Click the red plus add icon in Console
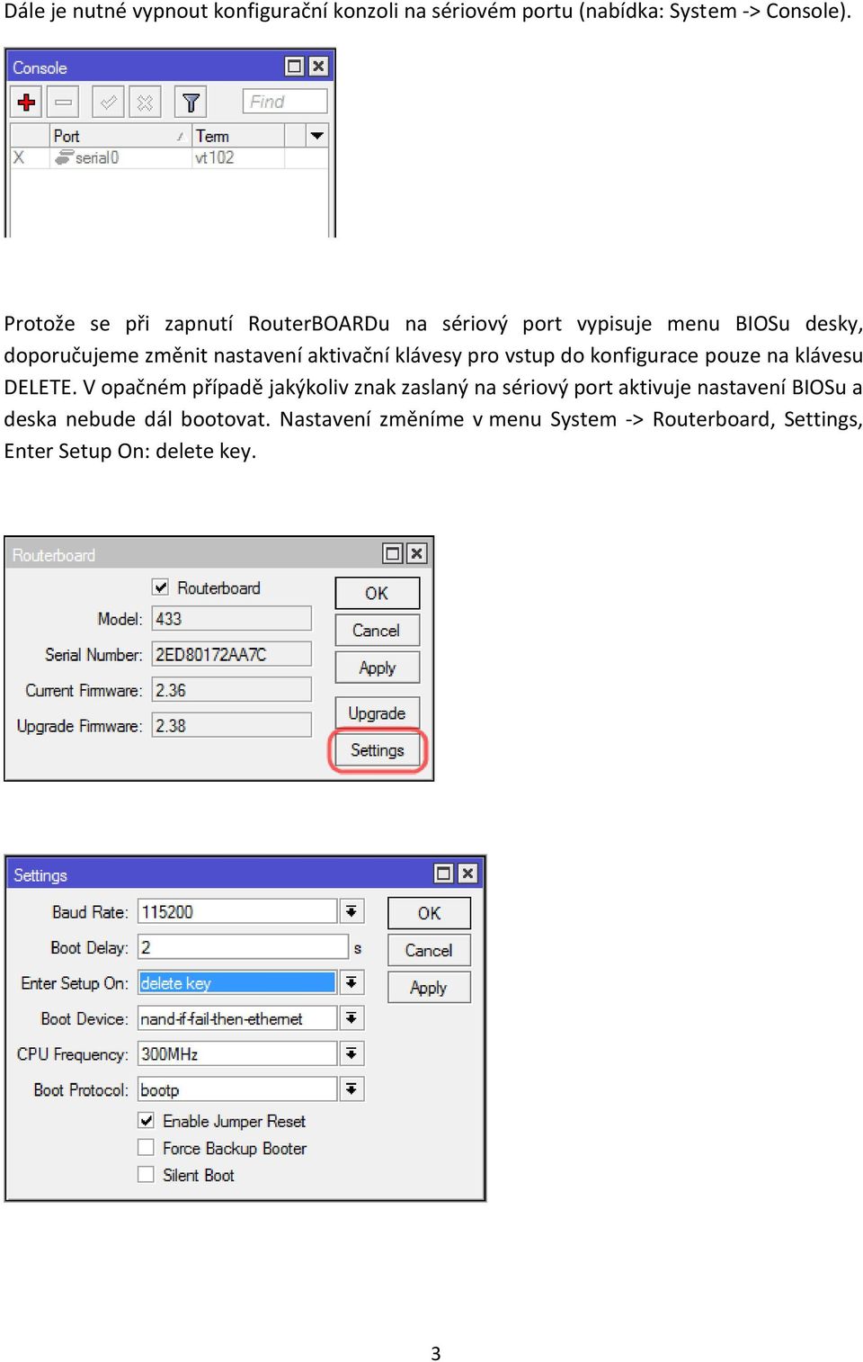The image size is (863, 1362). point(26,102)
